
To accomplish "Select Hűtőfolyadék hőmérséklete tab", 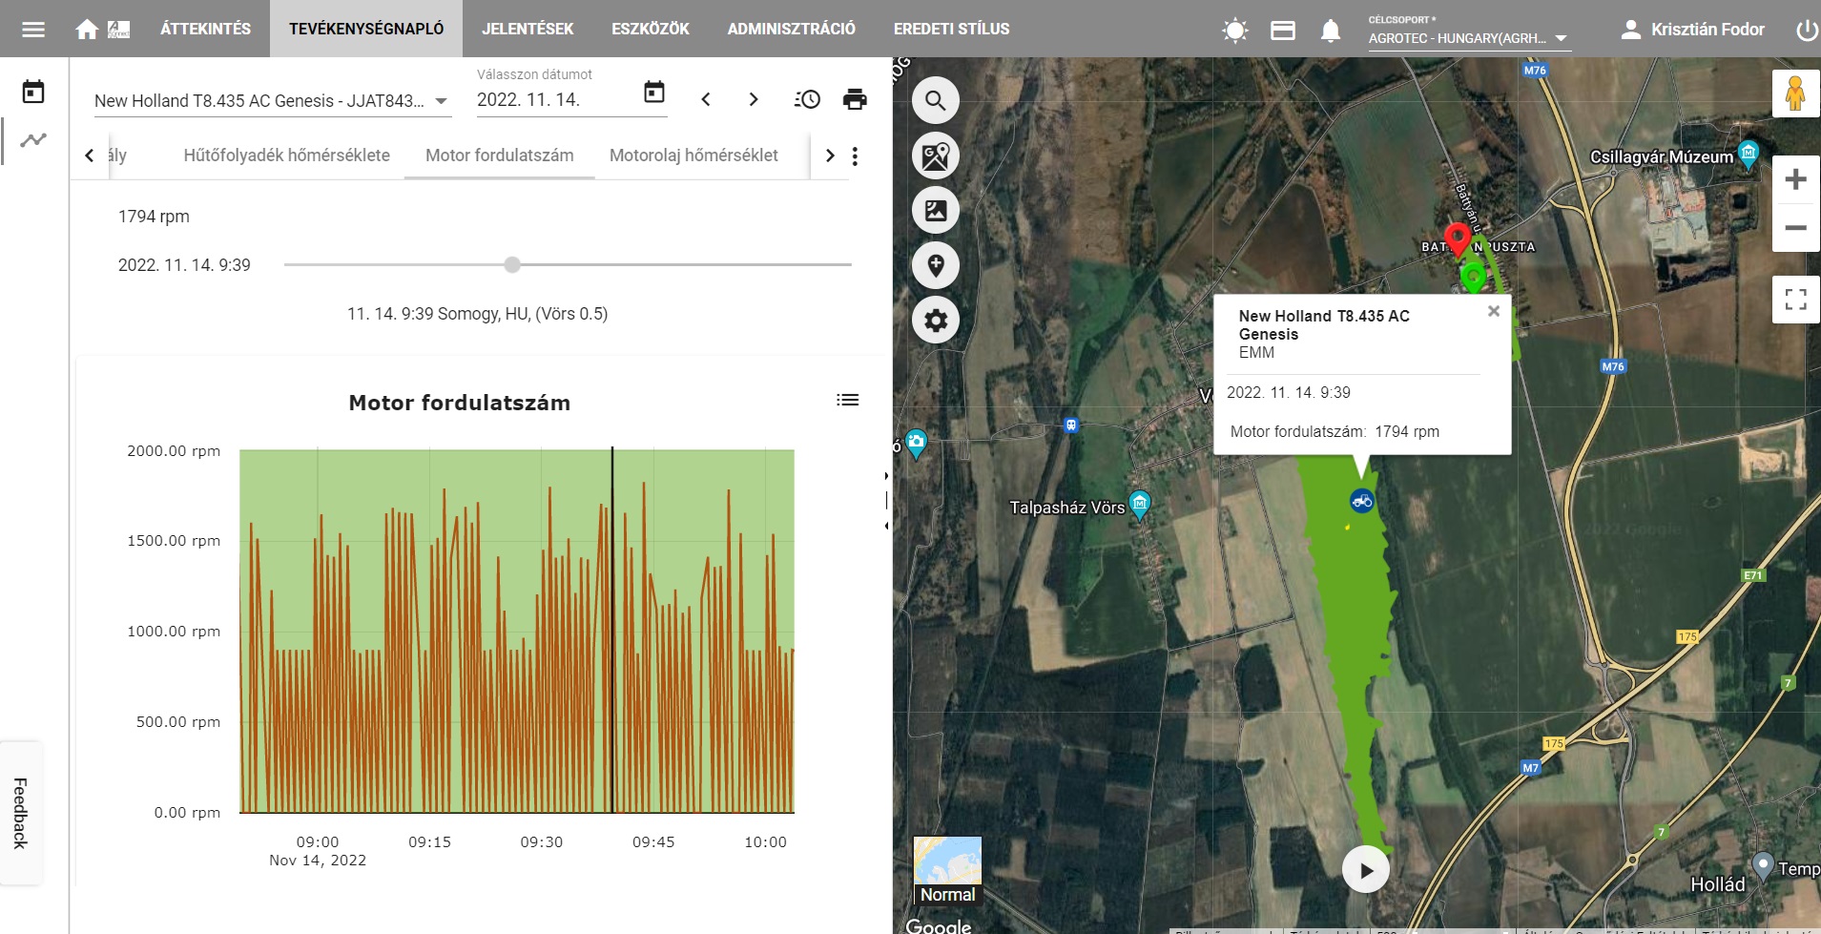I will 286,156.
